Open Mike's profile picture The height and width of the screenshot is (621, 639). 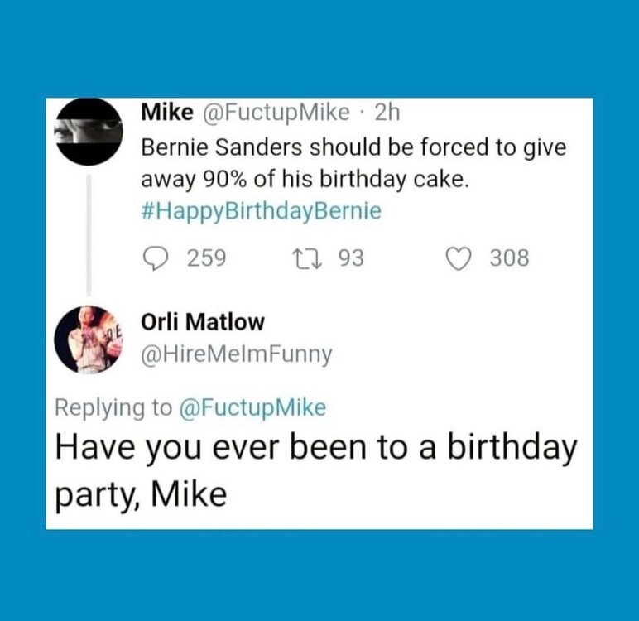(x=88, y=132)
